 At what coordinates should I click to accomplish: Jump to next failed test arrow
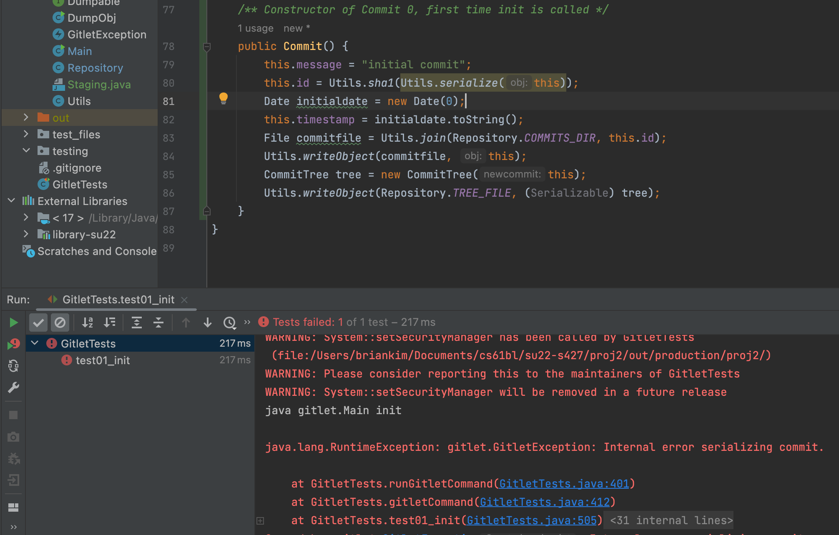(208, 322)
